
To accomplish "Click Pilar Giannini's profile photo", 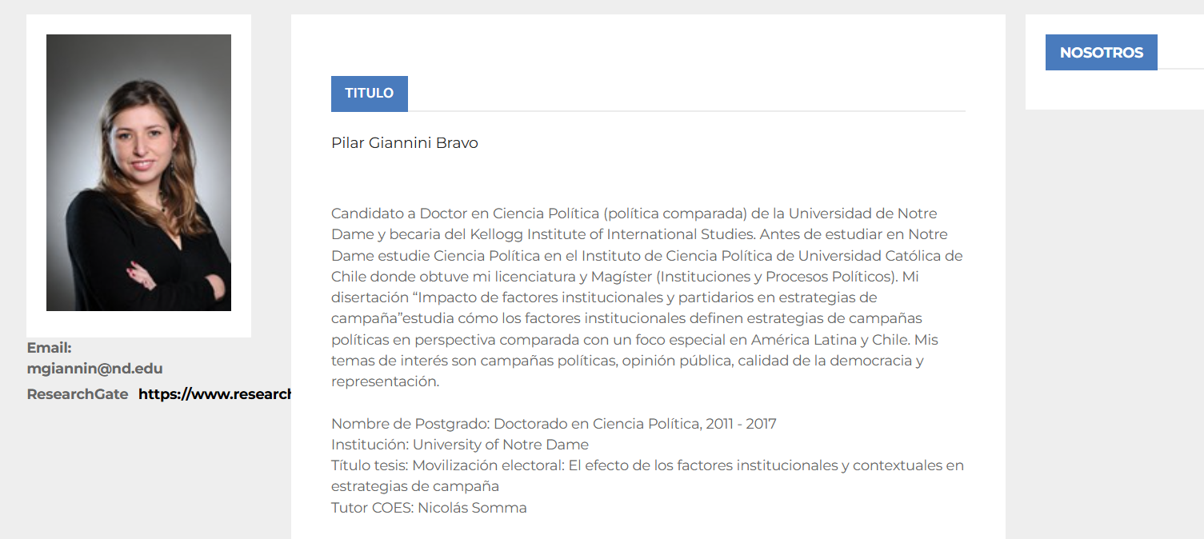I will (138, 173).
